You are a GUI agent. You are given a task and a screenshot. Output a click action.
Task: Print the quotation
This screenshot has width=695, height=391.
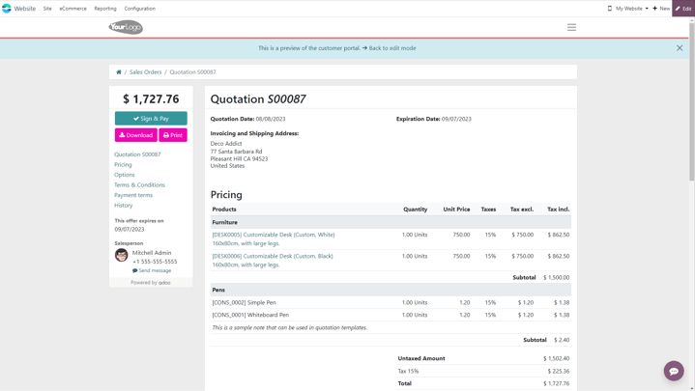pos(173,135)
